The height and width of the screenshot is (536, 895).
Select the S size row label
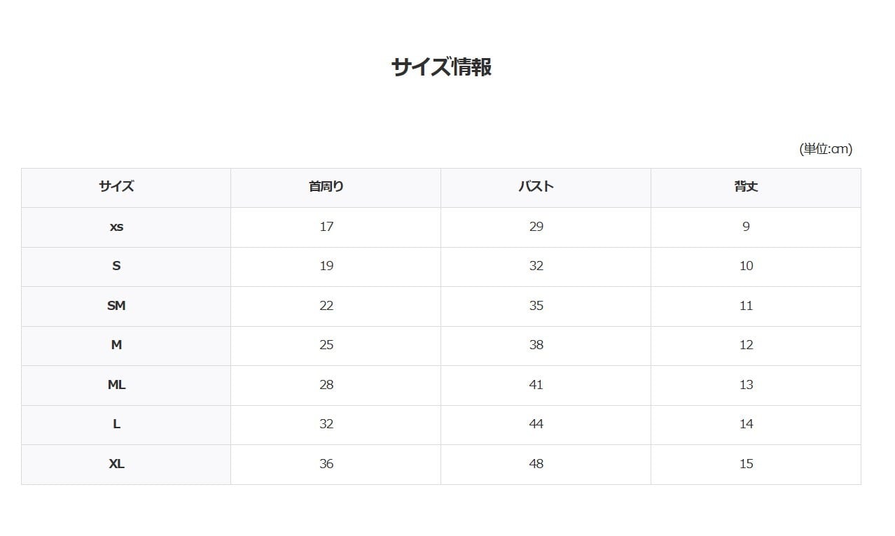116,266
